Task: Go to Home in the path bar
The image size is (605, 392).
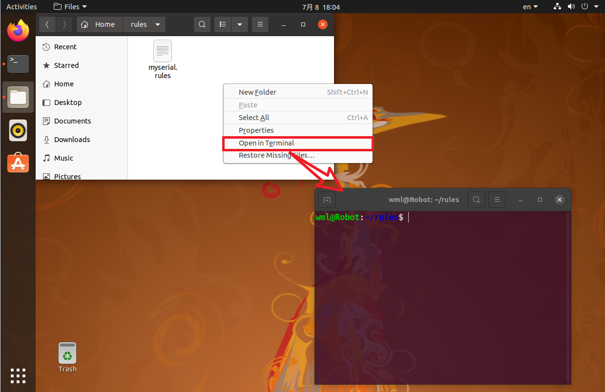Action: [x=99, y=24]
